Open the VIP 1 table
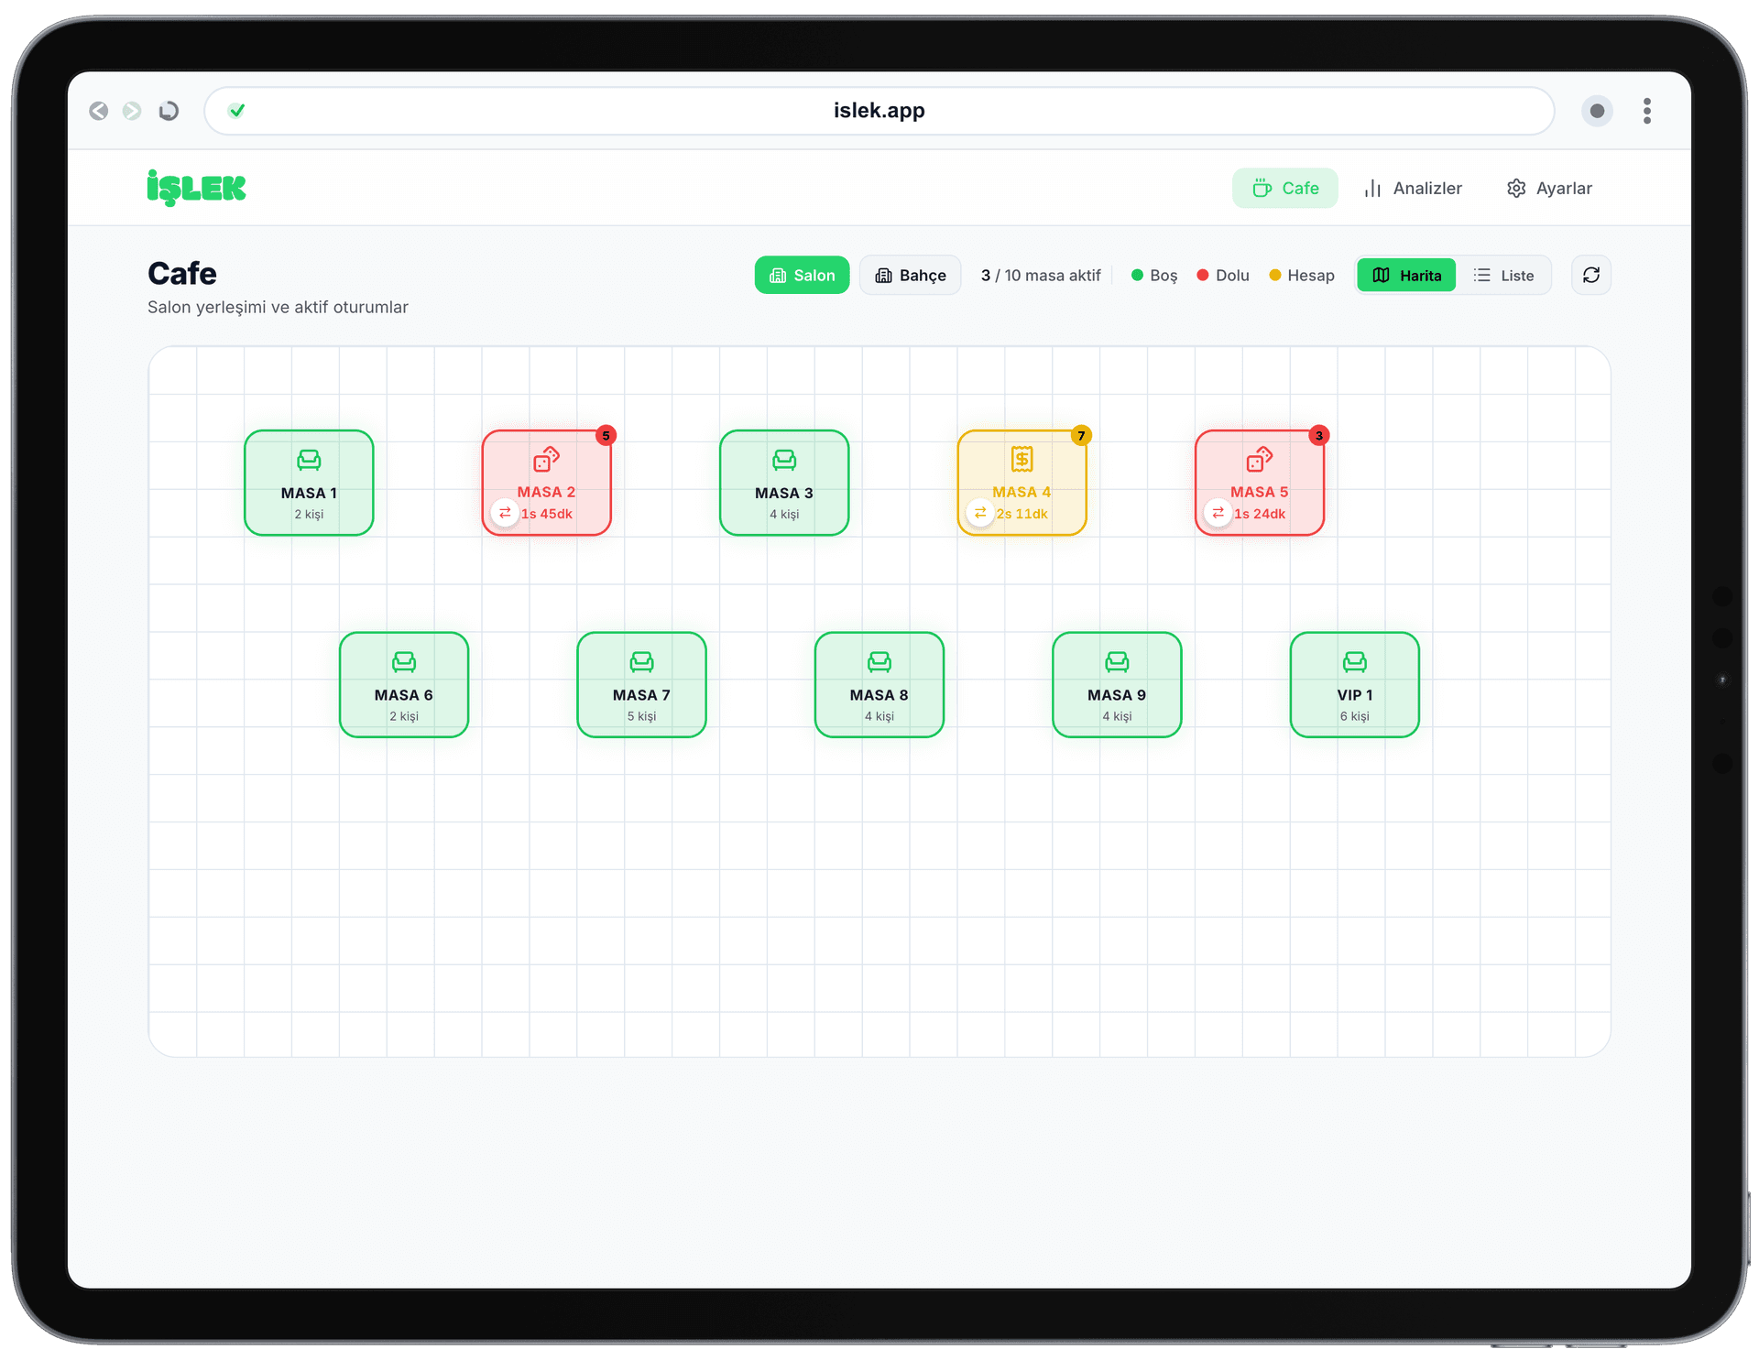Viewport: 1759px width, 1360px height. (1354, 684)
